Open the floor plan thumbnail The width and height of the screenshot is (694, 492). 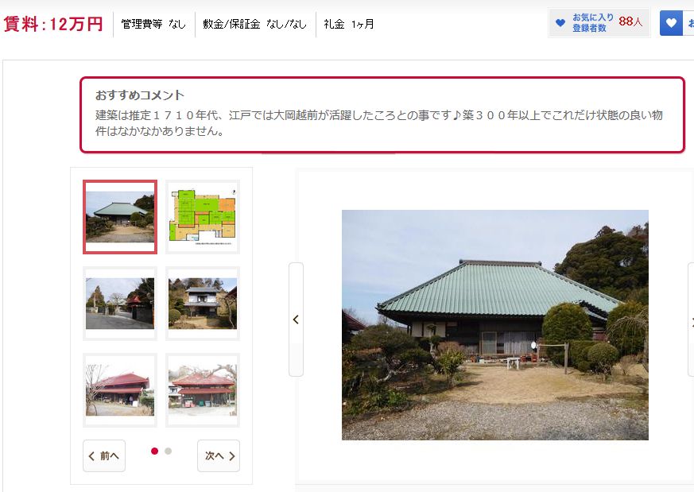203,217
